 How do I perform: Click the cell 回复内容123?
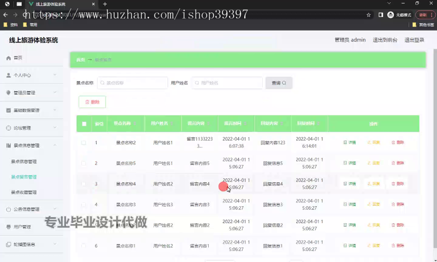[x=273, y=143]
